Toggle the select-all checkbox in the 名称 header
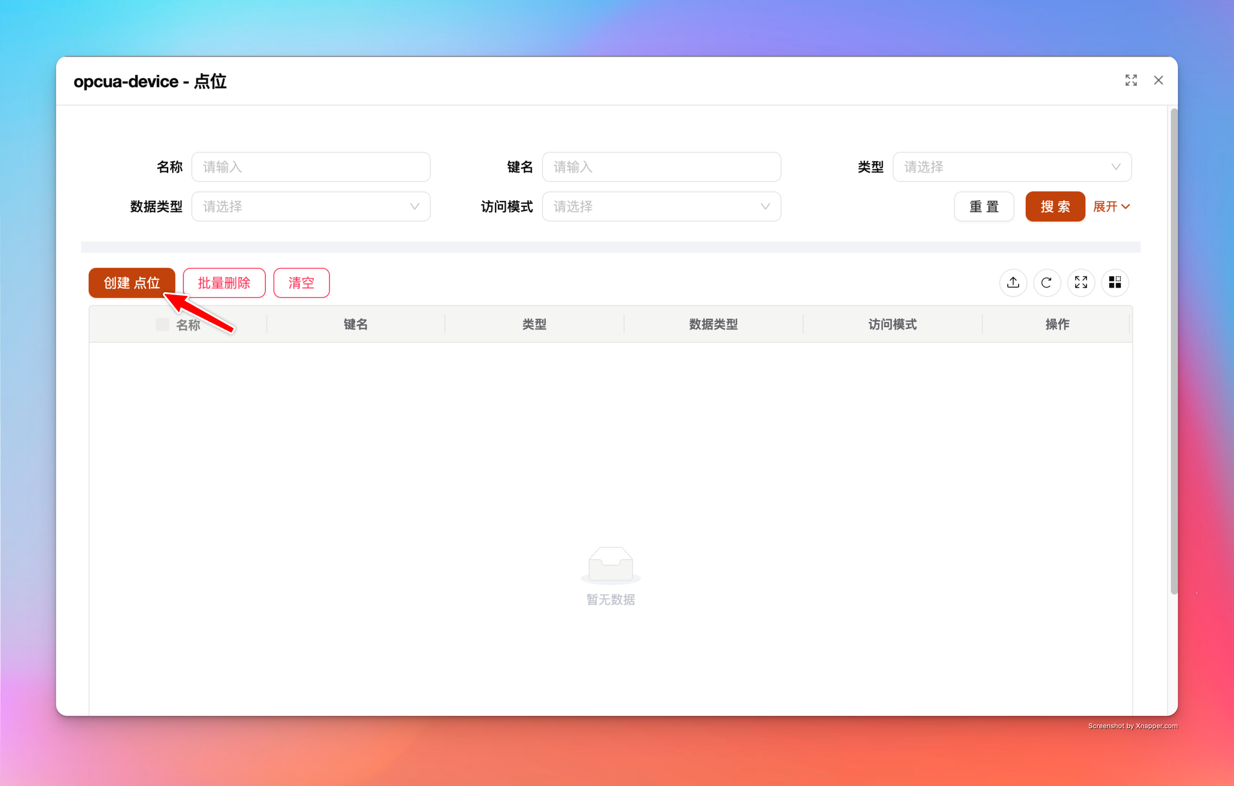The height and width of the screenshot is (786, 1234). point(162,325)
